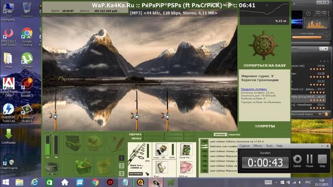Viewport: 333px width, 187px height.
Task: Open DAEMON Tools Lite desktop shortcut
Action: coord(9,113)
